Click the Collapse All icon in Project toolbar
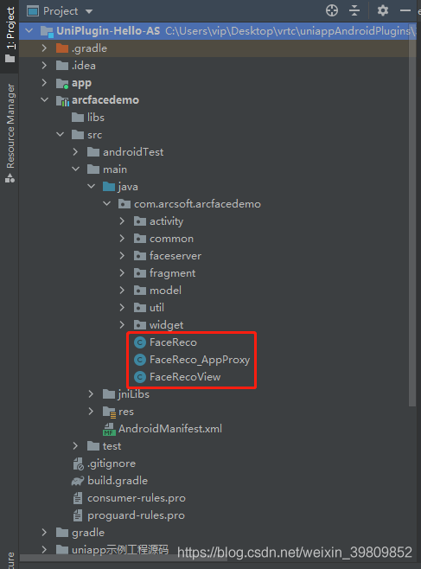Viewport: 421px width, 569px height. pos(354,11)
